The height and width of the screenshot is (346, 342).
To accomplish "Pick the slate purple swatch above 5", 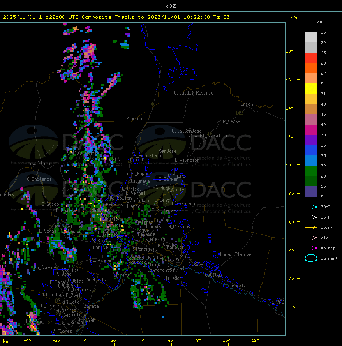I will click(x=311, y=191).
